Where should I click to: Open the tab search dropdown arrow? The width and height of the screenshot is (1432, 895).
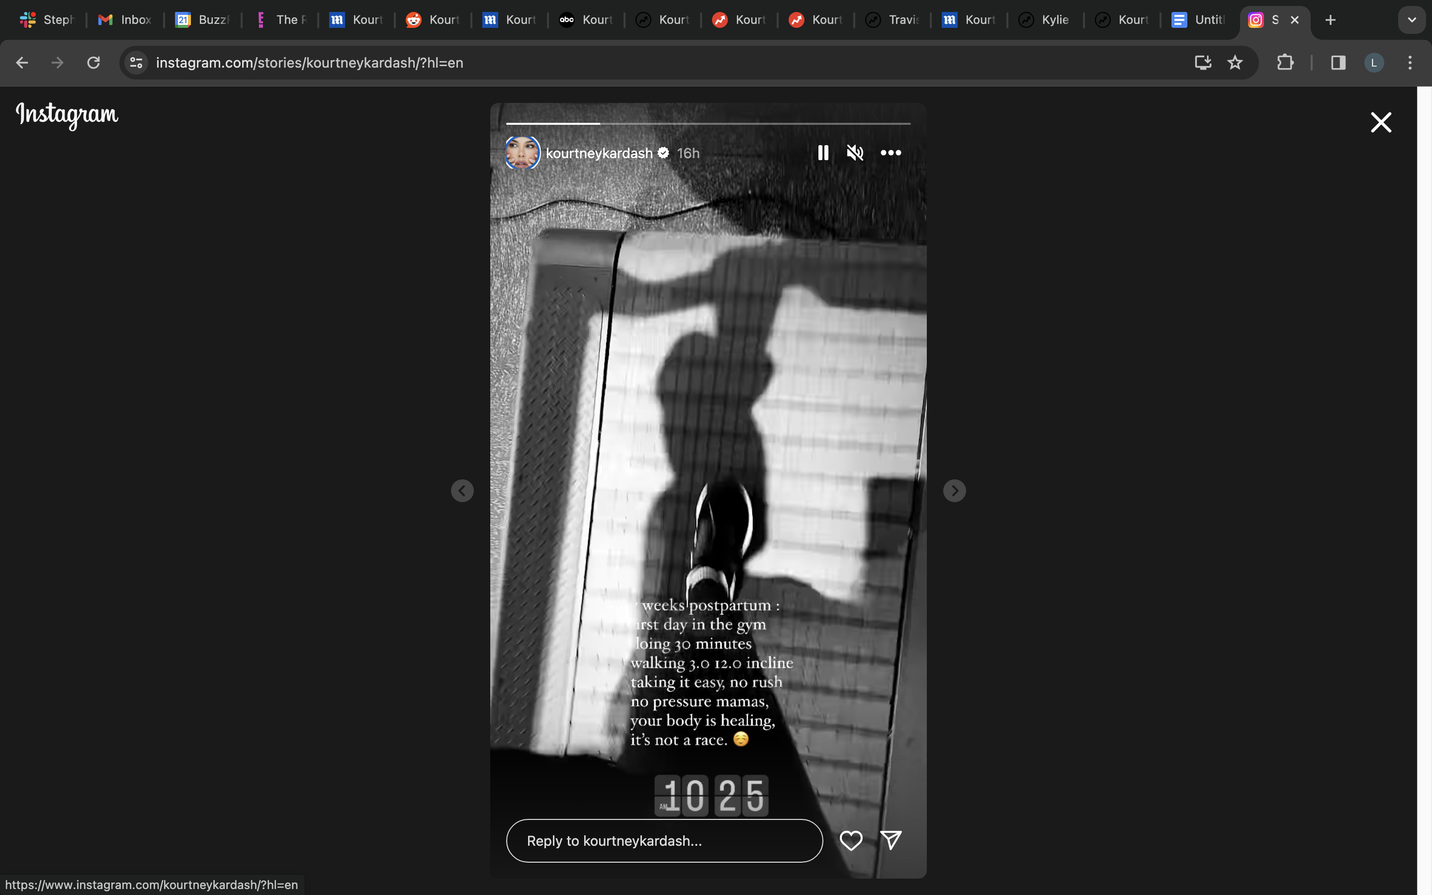coord(1412,20)
